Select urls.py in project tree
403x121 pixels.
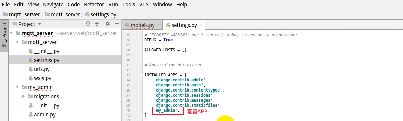(42, 69)
